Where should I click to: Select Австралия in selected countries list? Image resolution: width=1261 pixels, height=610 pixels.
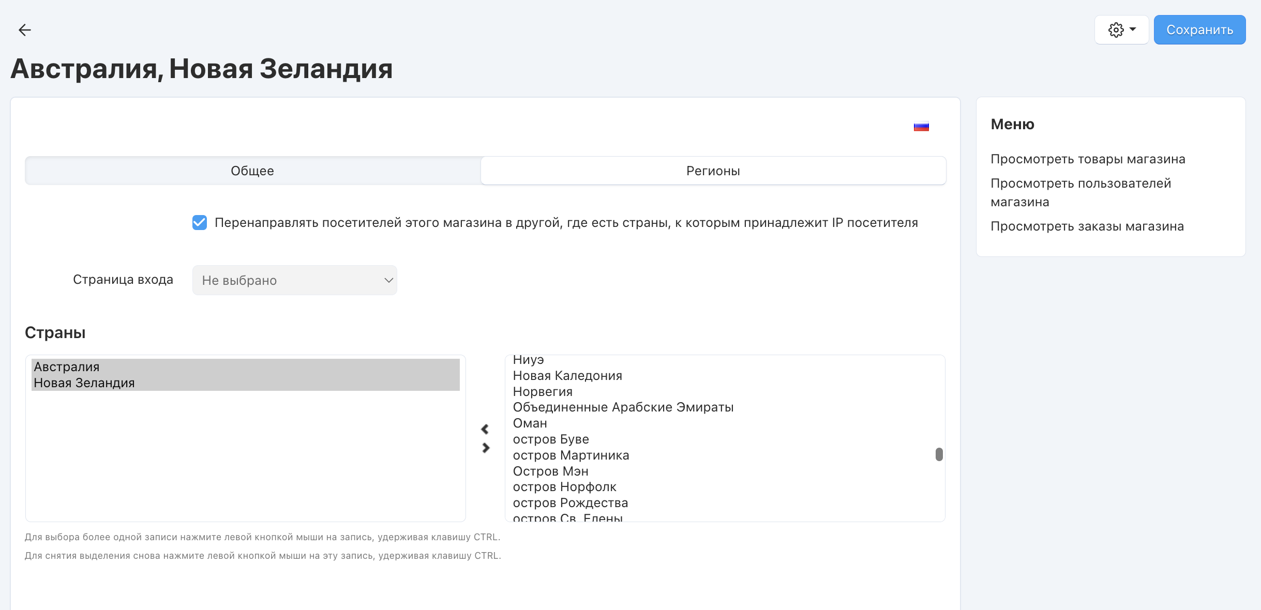point(67,367)
